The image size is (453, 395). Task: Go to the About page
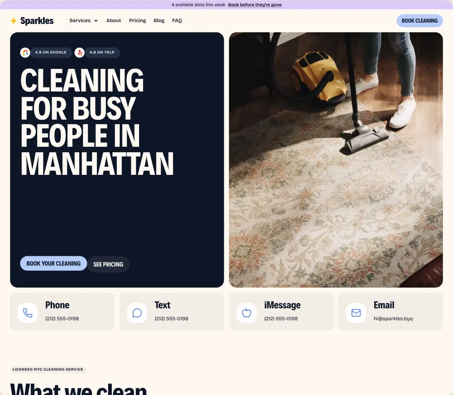[114, 20]
